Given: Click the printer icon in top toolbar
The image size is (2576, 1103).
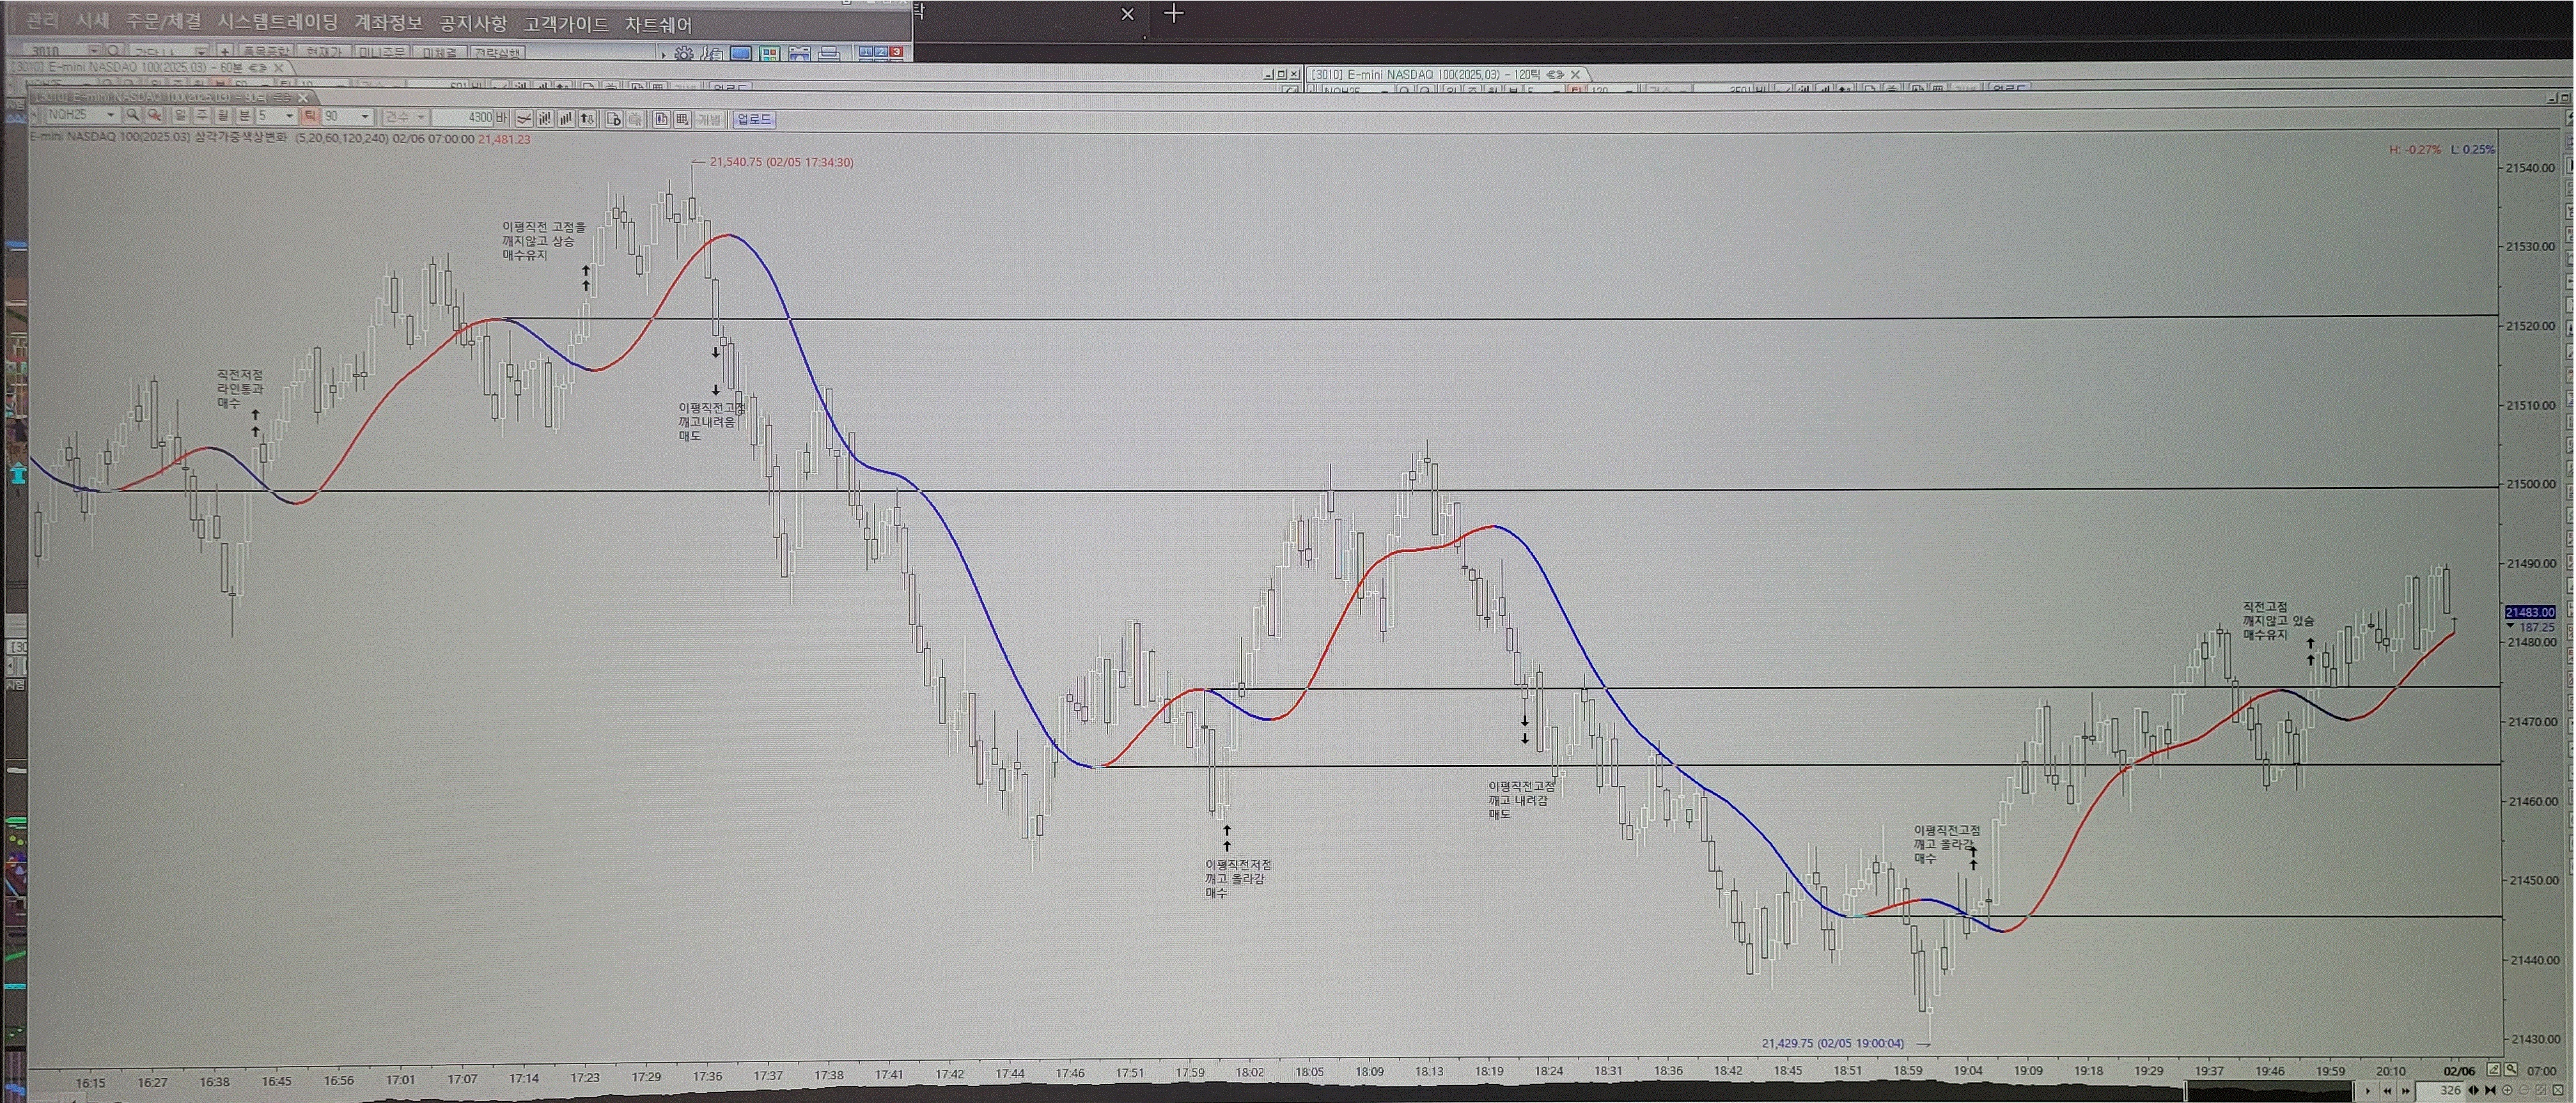Looking at the screenshot, I should [829, 53].
